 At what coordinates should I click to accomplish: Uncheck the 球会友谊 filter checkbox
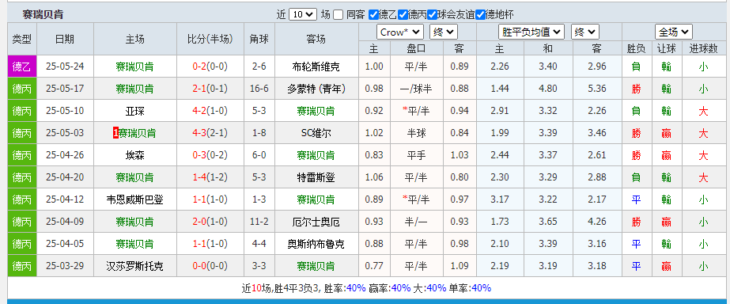pos(432,14)
